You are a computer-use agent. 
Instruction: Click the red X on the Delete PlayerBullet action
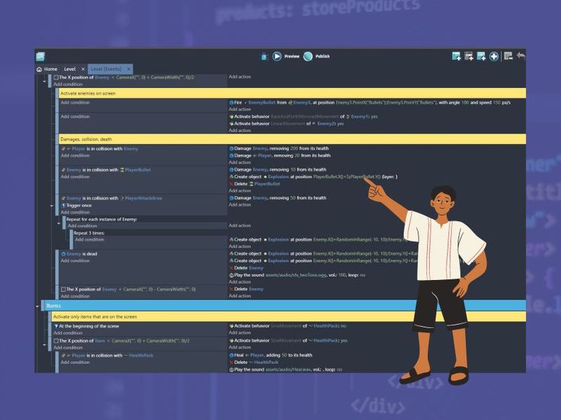click(x=232, y=185)
